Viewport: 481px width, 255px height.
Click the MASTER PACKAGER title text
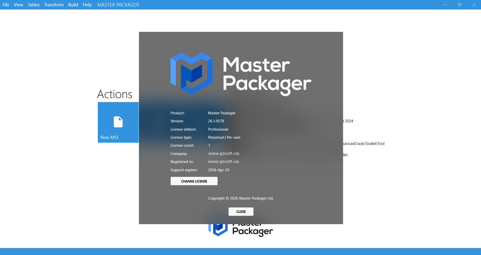[118, 5]
